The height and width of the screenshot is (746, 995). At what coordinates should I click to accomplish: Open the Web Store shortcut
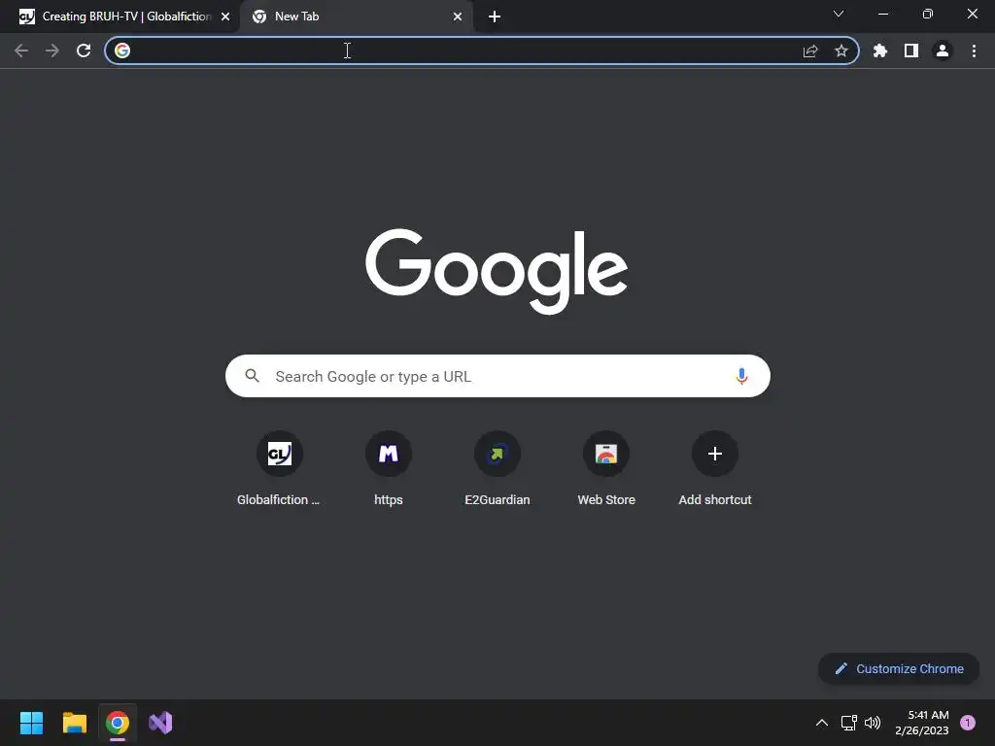click(606, 469)
